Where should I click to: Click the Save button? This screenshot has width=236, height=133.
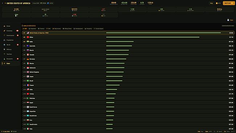[x=230, y=20]
